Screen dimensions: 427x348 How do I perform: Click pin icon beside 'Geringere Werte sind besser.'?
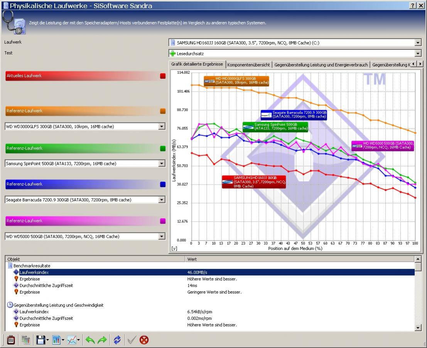coord(16,292)
